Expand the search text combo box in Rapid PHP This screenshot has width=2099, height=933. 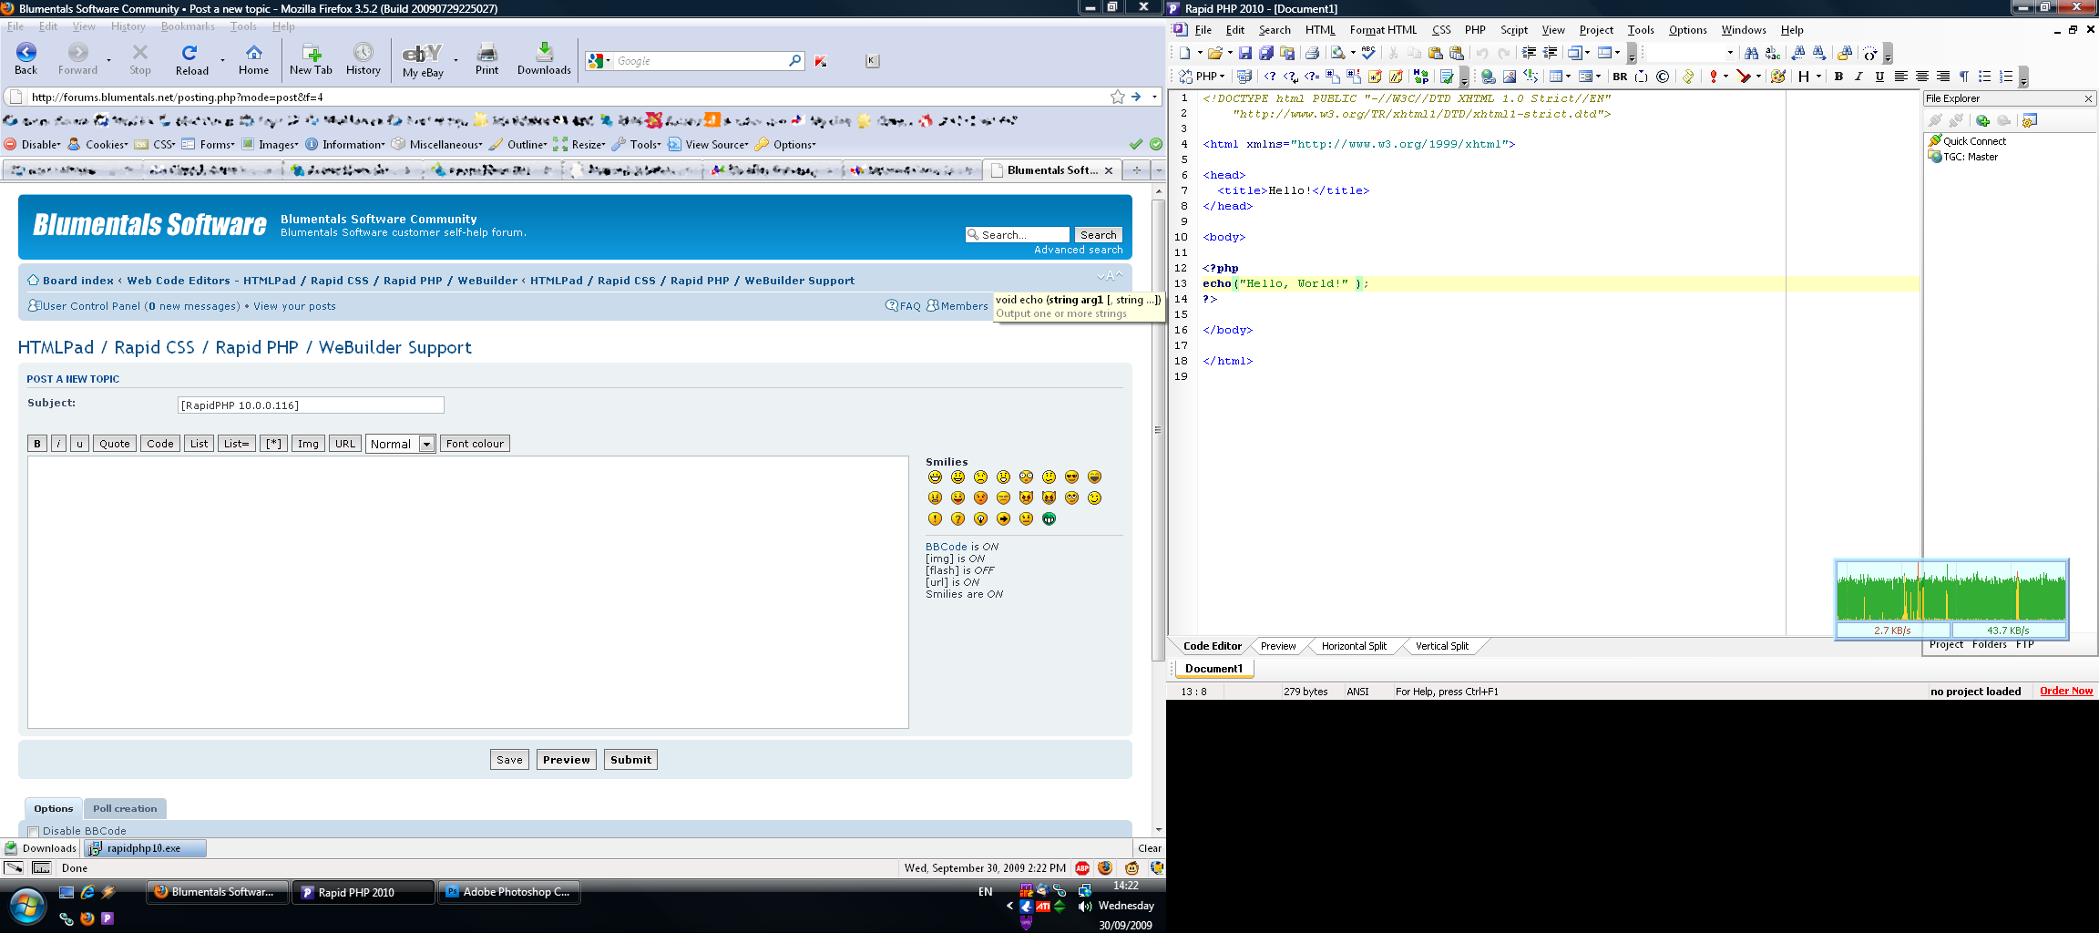point(1730,53)
